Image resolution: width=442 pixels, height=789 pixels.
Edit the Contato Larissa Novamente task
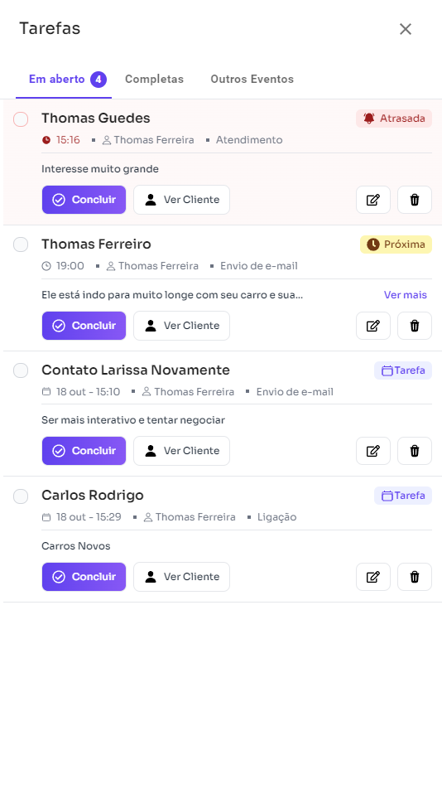coord(373,451)
